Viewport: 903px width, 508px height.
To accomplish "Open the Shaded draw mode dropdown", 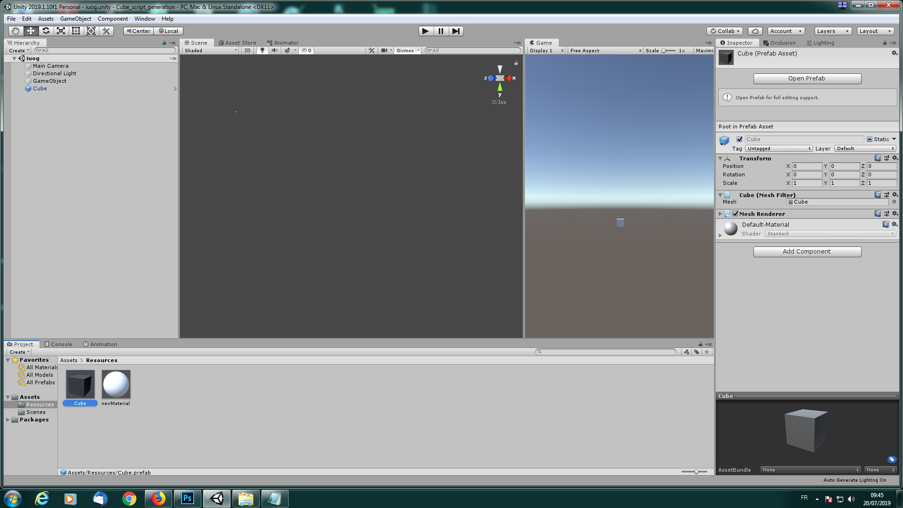I will point(210,50).
